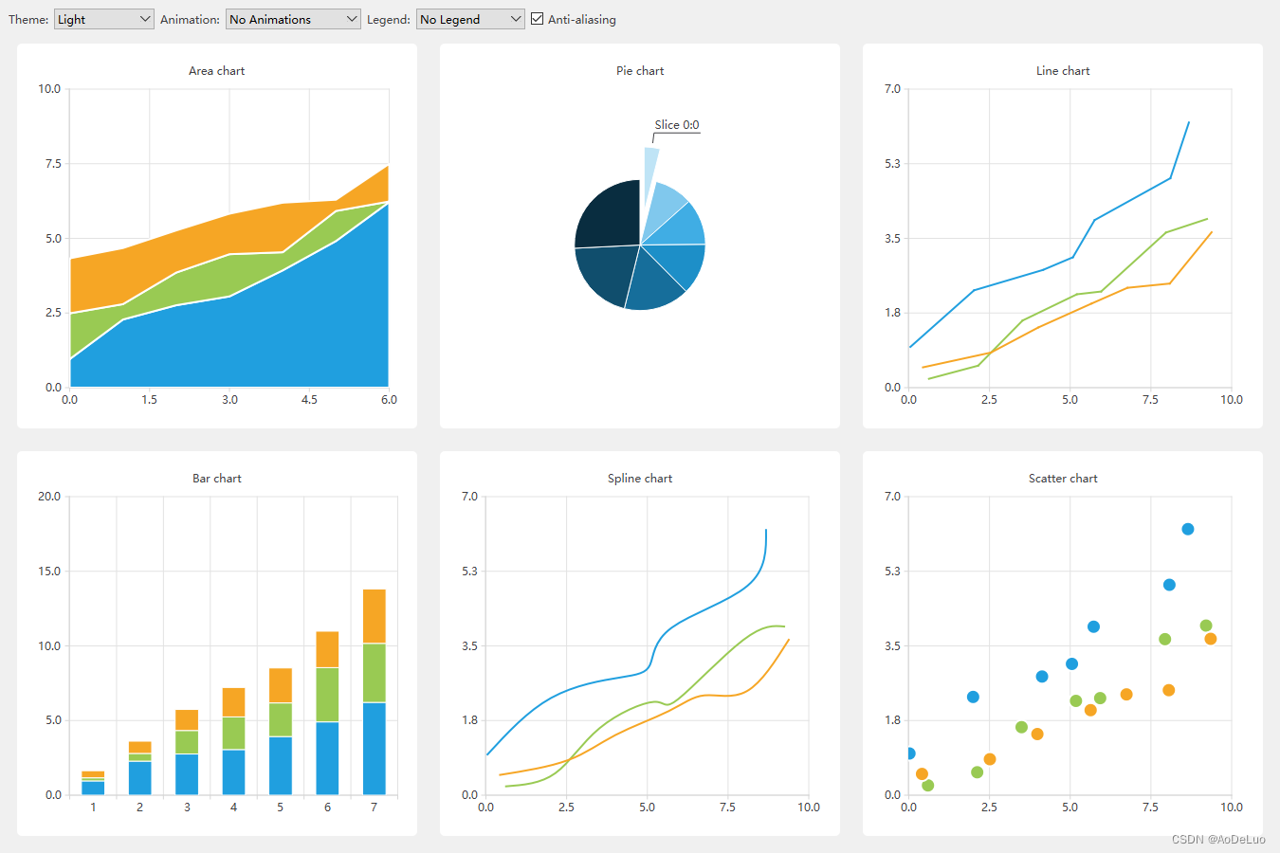Click the orange segment of bar 4
1280x853 pixels.
coord(233,702)
